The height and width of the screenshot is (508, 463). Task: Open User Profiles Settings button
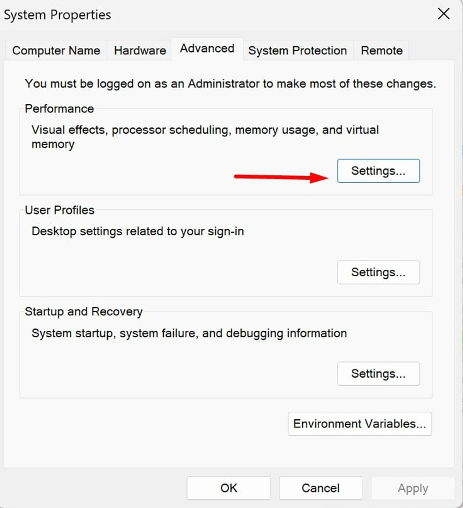378,272
